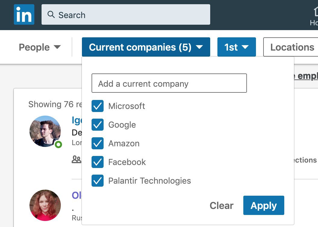The height and width of the screenshot is (227, 318).
Task: Open the Locations filter
Action: click(x=291, y=47)
